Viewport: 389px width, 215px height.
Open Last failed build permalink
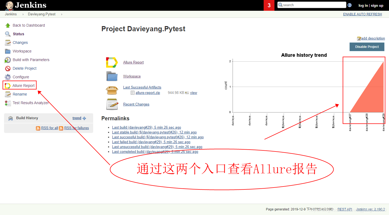151,142
